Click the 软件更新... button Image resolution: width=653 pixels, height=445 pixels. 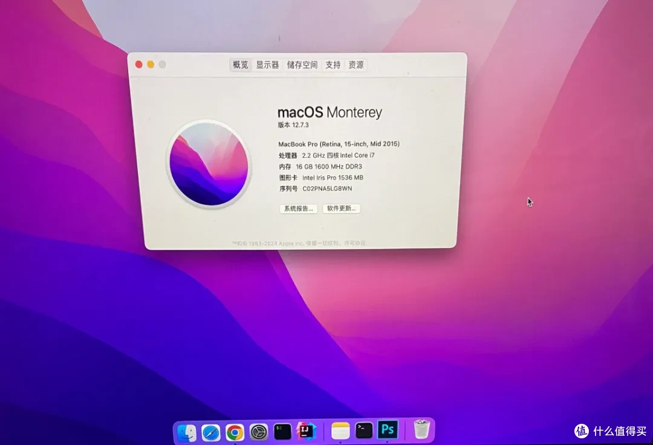point(342,208)
